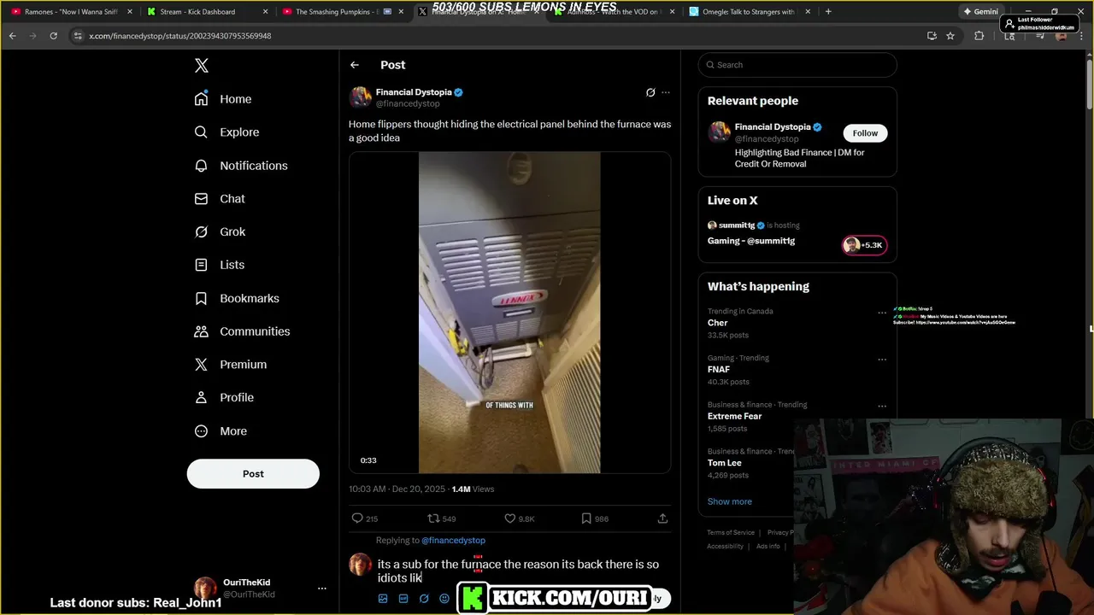Click the reply comment icon with 215
This screenshot has width=1094, height=615.
coord(365,518)
